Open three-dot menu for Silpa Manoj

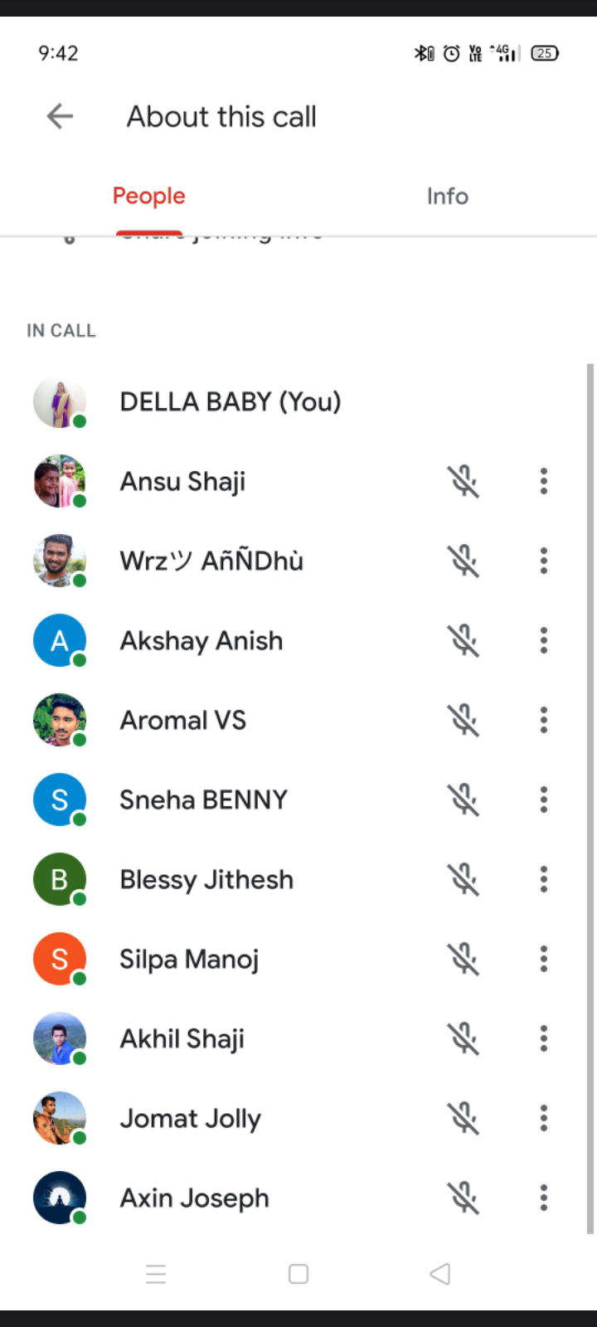click(544, 959)
